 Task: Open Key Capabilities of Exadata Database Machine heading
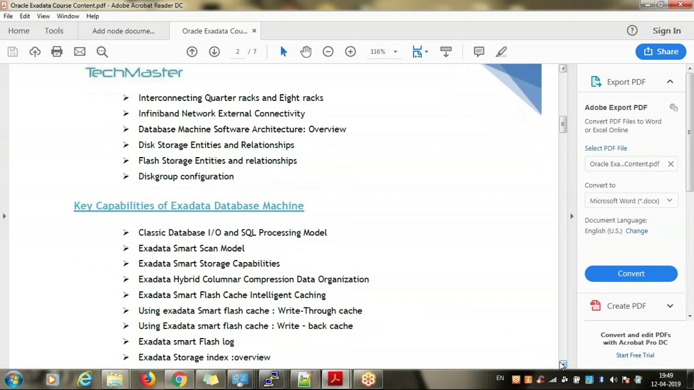click(x=189, y=206)
